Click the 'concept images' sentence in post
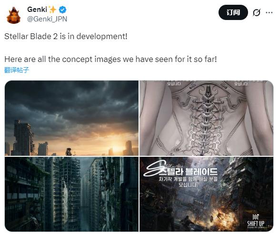The width and height of the screenshot is (279, 234). pos(110,59)
